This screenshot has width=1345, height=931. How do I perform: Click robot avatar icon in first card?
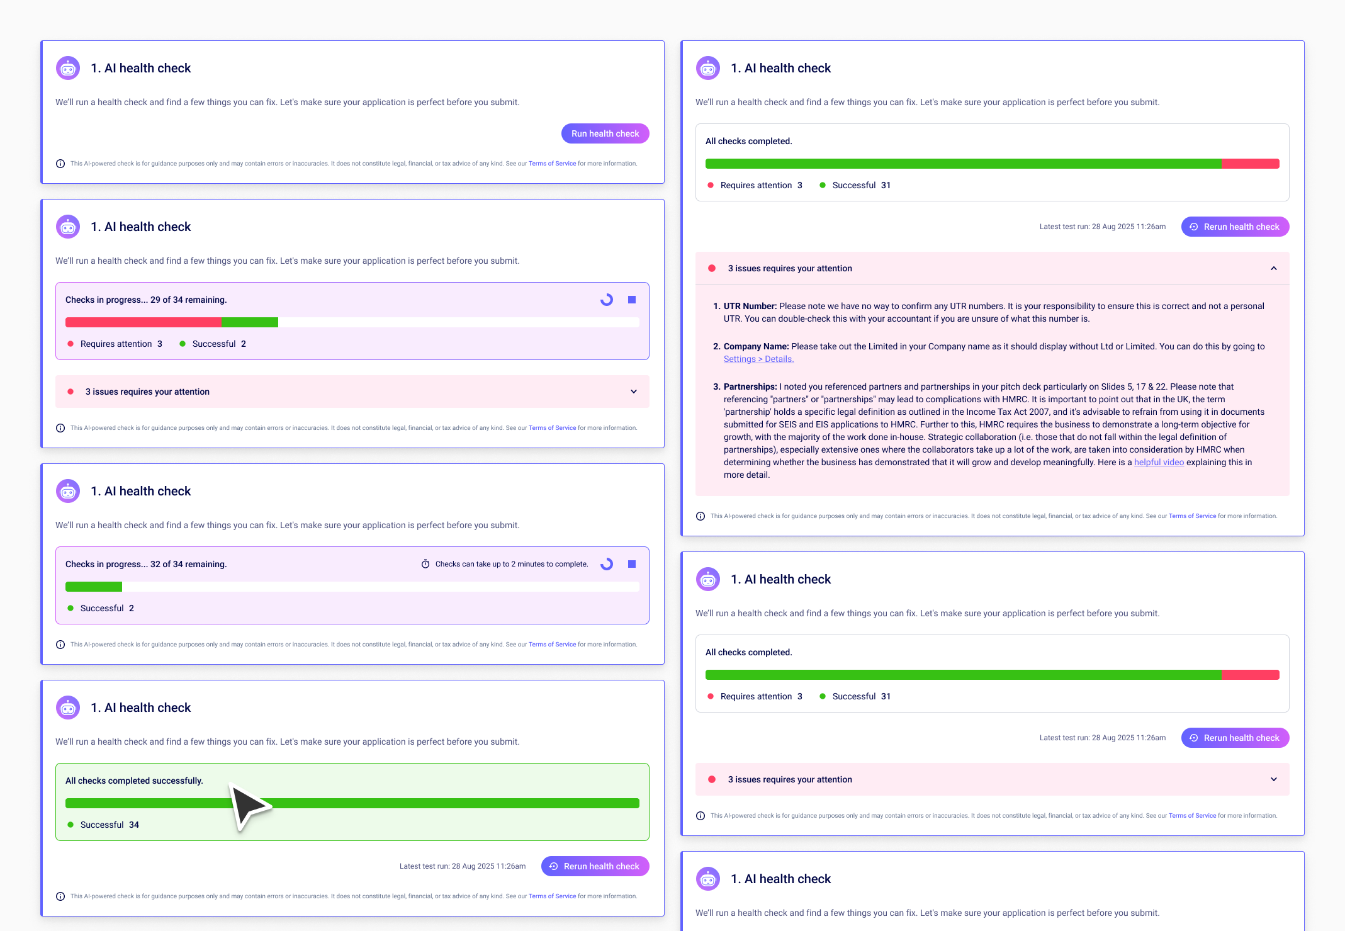(68, 68)
